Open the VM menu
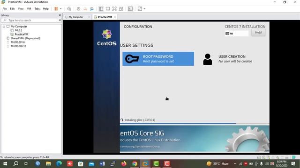This screenshot has height=168, width=300. pyautogui.click(x=29, y=9)
